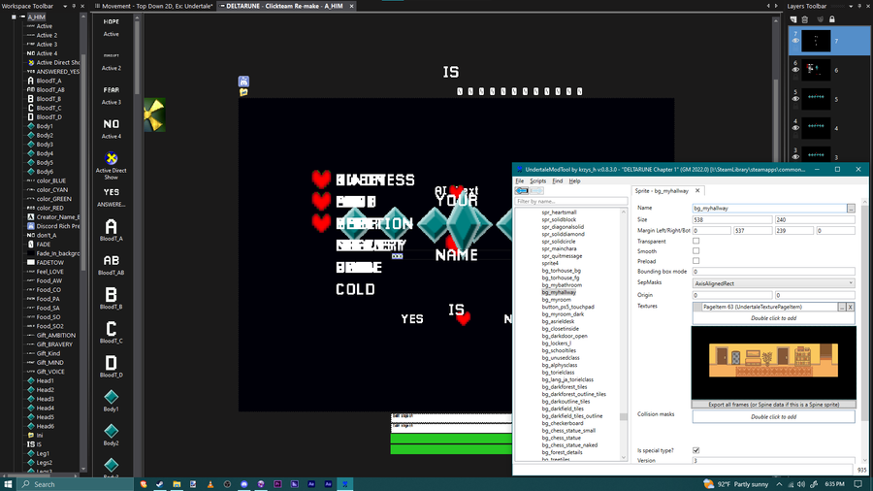Select Gift_AMBITION in the workspace tree
Image resolution: width=873 pixels, height=491 pixels.
point(55,335)
